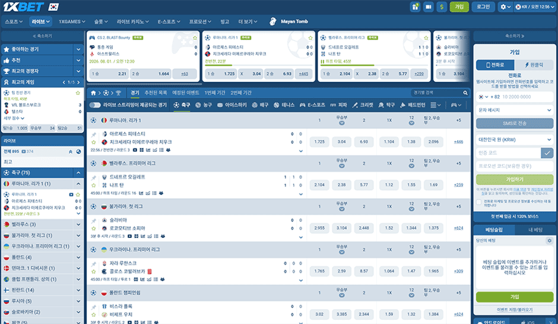Screen dimensions: 558x324
Task: Open the KR time and language selector
Action: click(535, 7)
